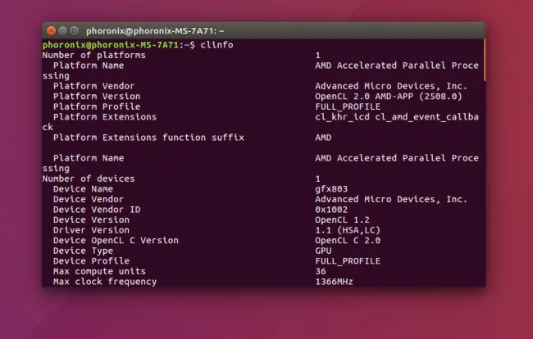Click the 'Platform Vendor' label

click(93, 86)
